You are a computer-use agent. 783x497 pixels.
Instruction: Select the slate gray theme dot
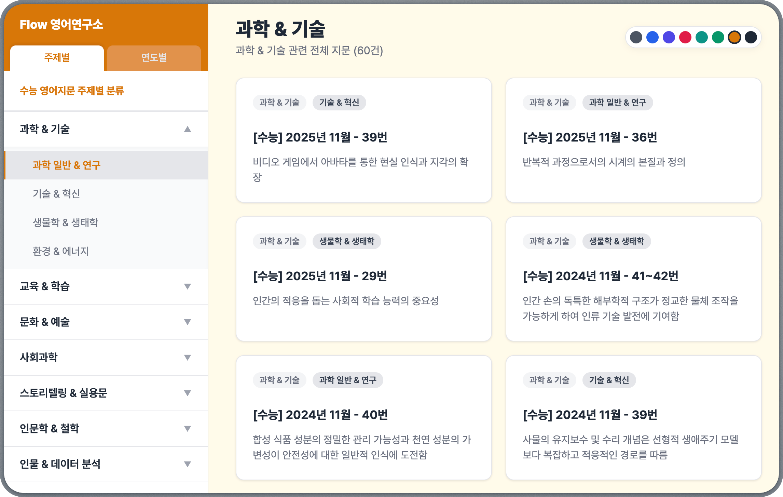tap(636, 37)
